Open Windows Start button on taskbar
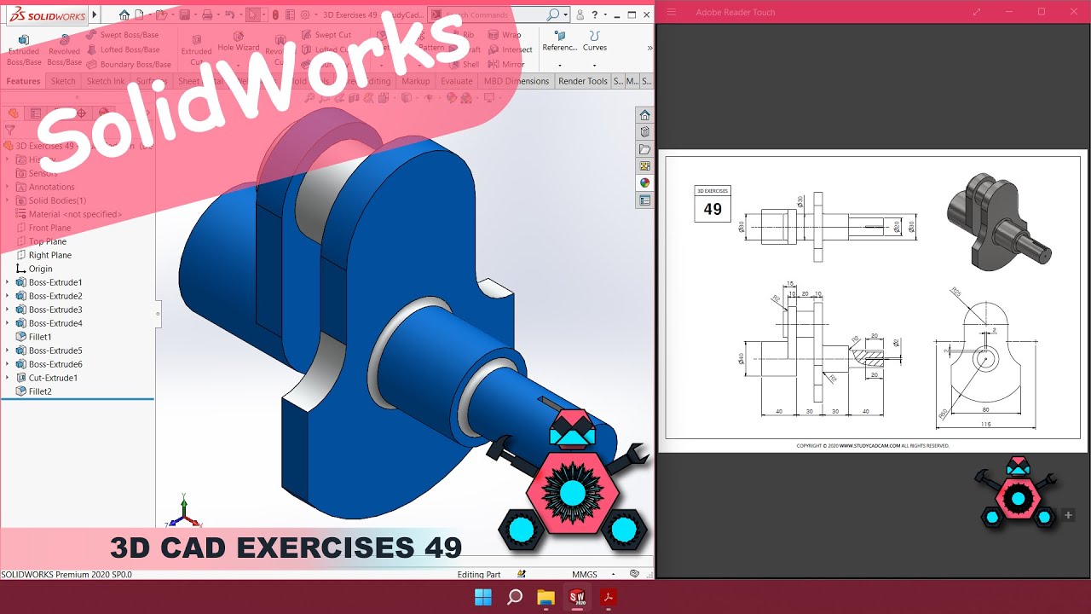This screenshot has height=614, width=1091. [482, 597]
